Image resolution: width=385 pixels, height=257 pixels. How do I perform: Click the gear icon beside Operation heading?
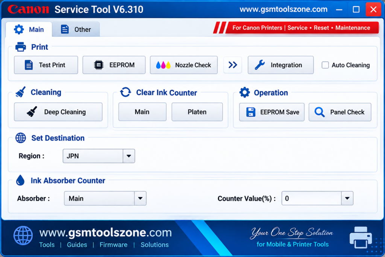pyautogui.click(x=244, y=93)
